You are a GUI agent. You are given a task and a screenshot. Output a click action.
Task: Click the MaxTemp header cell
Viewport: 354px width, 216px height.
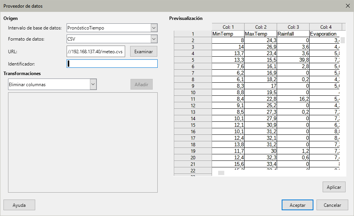261,34
